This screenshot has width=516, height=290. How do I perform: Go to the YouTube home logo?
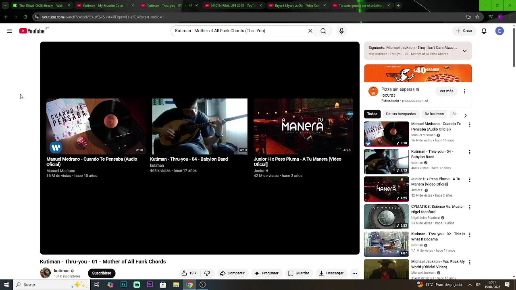[x=32, y=31]
